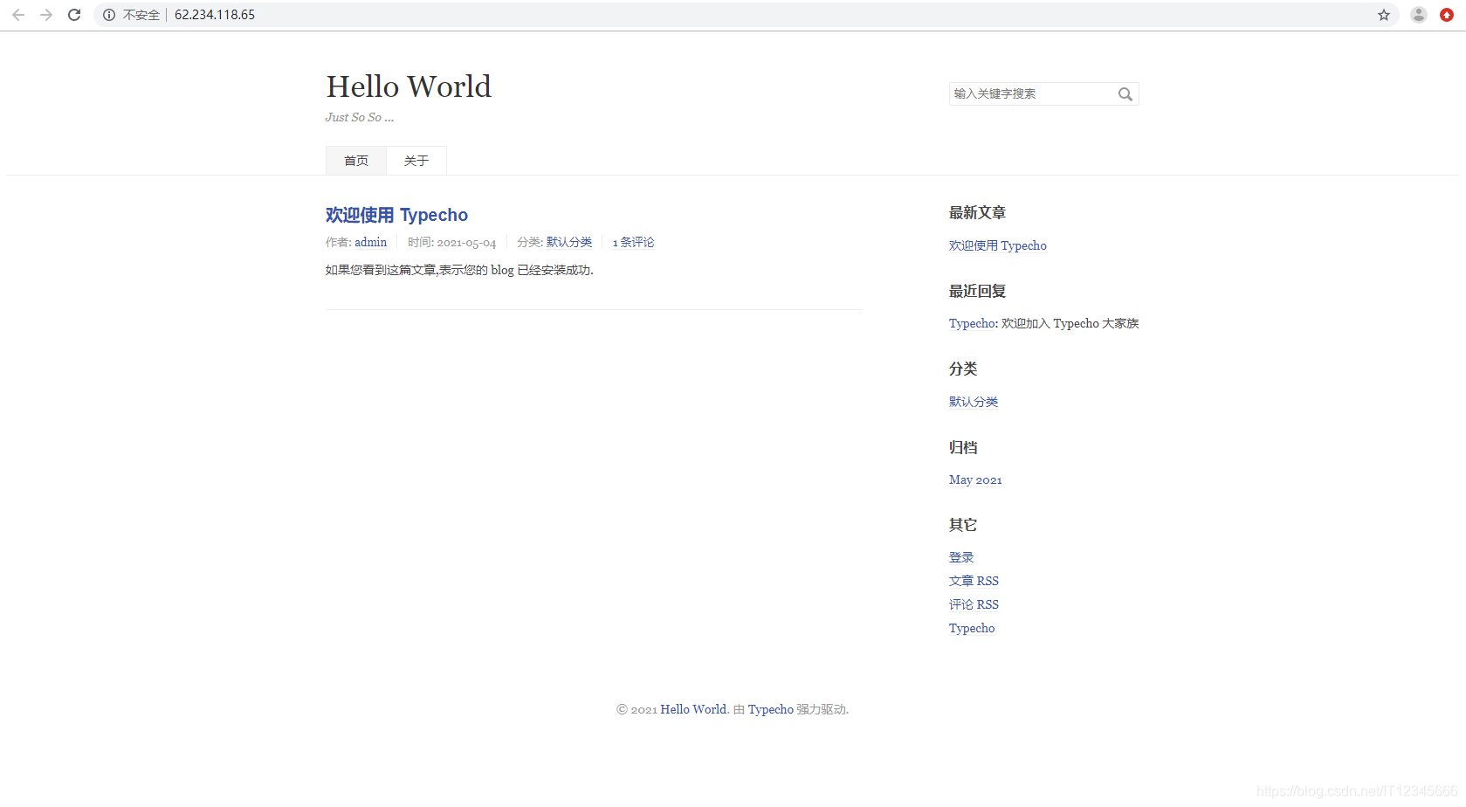Click the search magnifier icon
Image resolution: width=1466 pixels, height=807 pixels.
pos(1125,94)
